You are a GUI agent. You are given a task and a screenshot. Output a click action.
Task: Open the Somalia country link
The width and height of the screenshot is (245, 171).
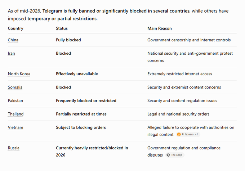(15, 87)
